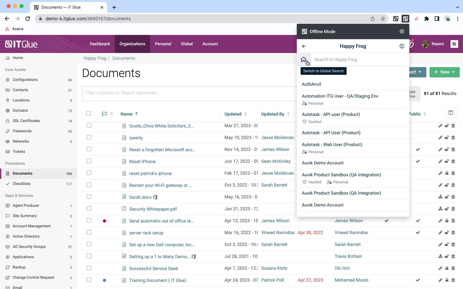The height and width of the screenshot is (289, 463).
Task: Tick the checkbox for server rack setup
Action: click(x=89, y=232)
